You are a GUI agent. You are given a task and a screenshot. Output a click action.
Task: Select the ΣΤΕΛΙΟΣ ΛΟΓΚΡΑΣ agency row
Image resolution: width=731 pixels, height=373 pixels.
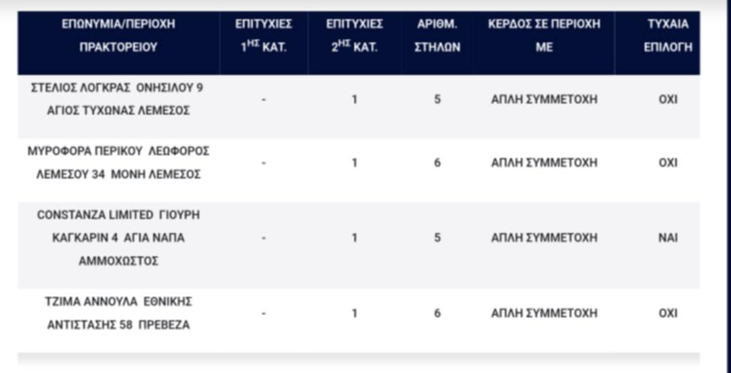[117, 99]
